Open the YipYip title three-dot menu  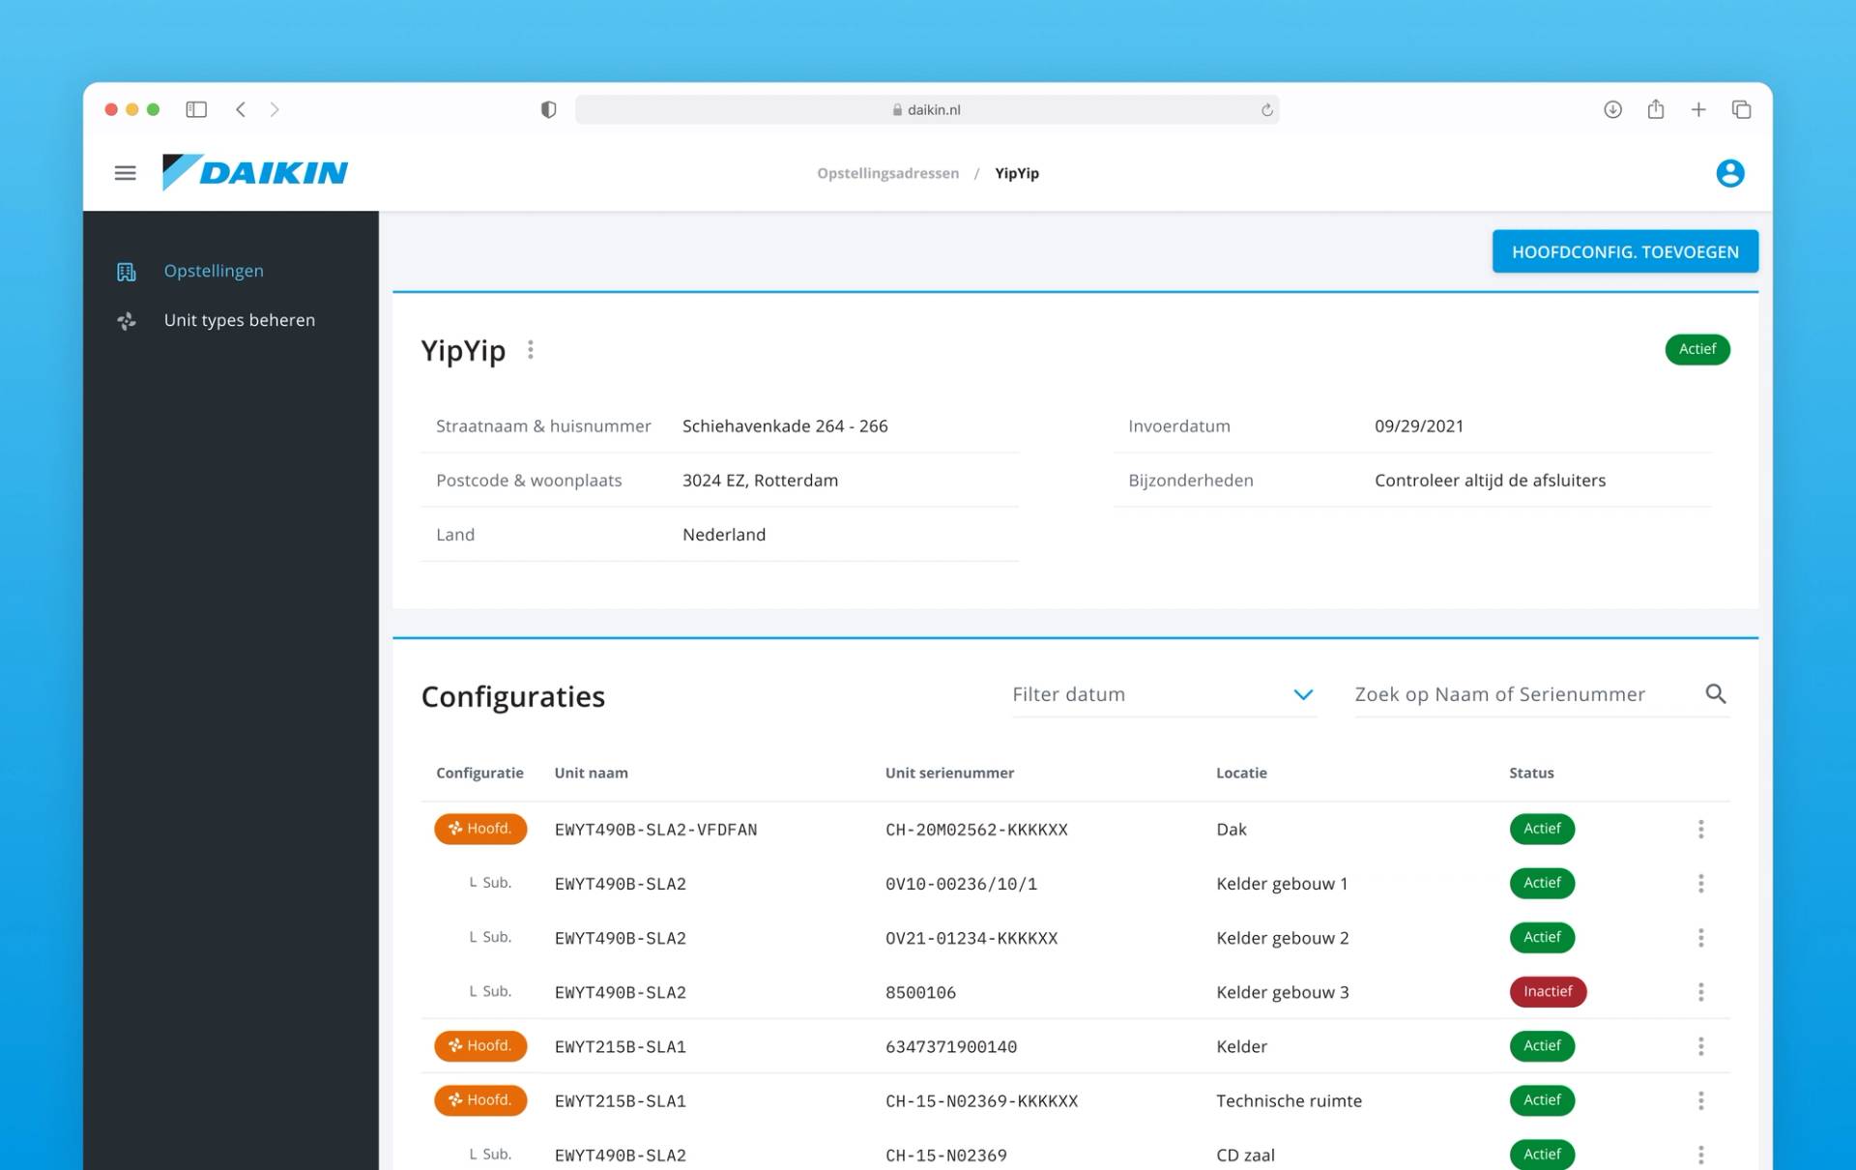[x=531, y=350]
